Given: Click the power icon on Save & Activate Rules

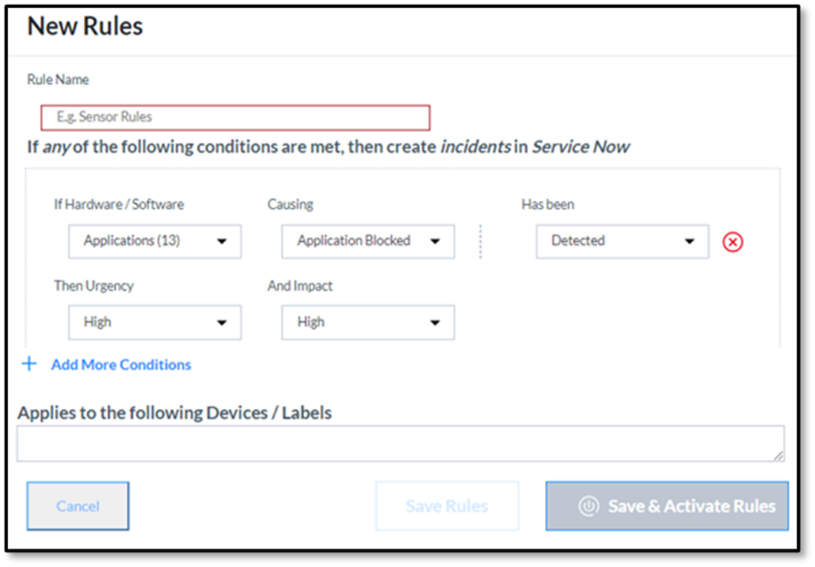Looking at the screenshot, I should click(x=589, y=505).
